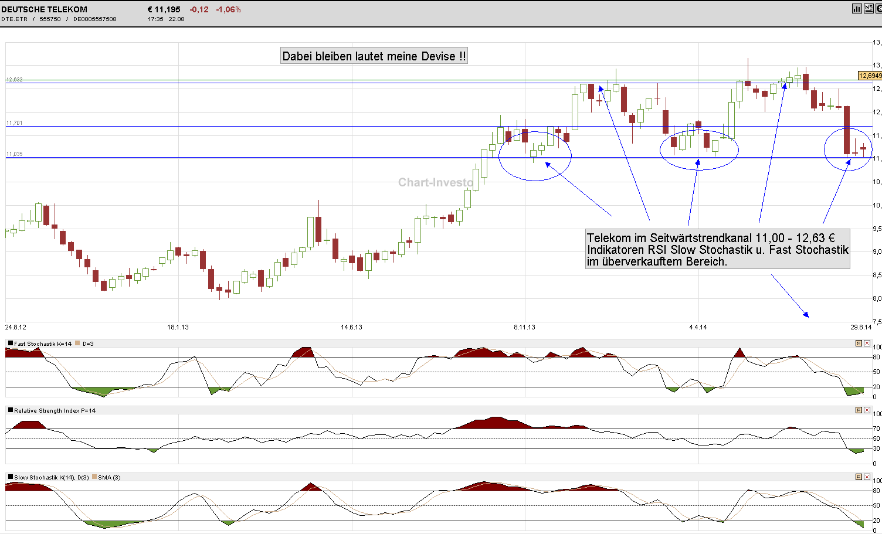Open the Fast Stochastik settings grid icon
The image size is (882, 534).
tap(859, 343)
